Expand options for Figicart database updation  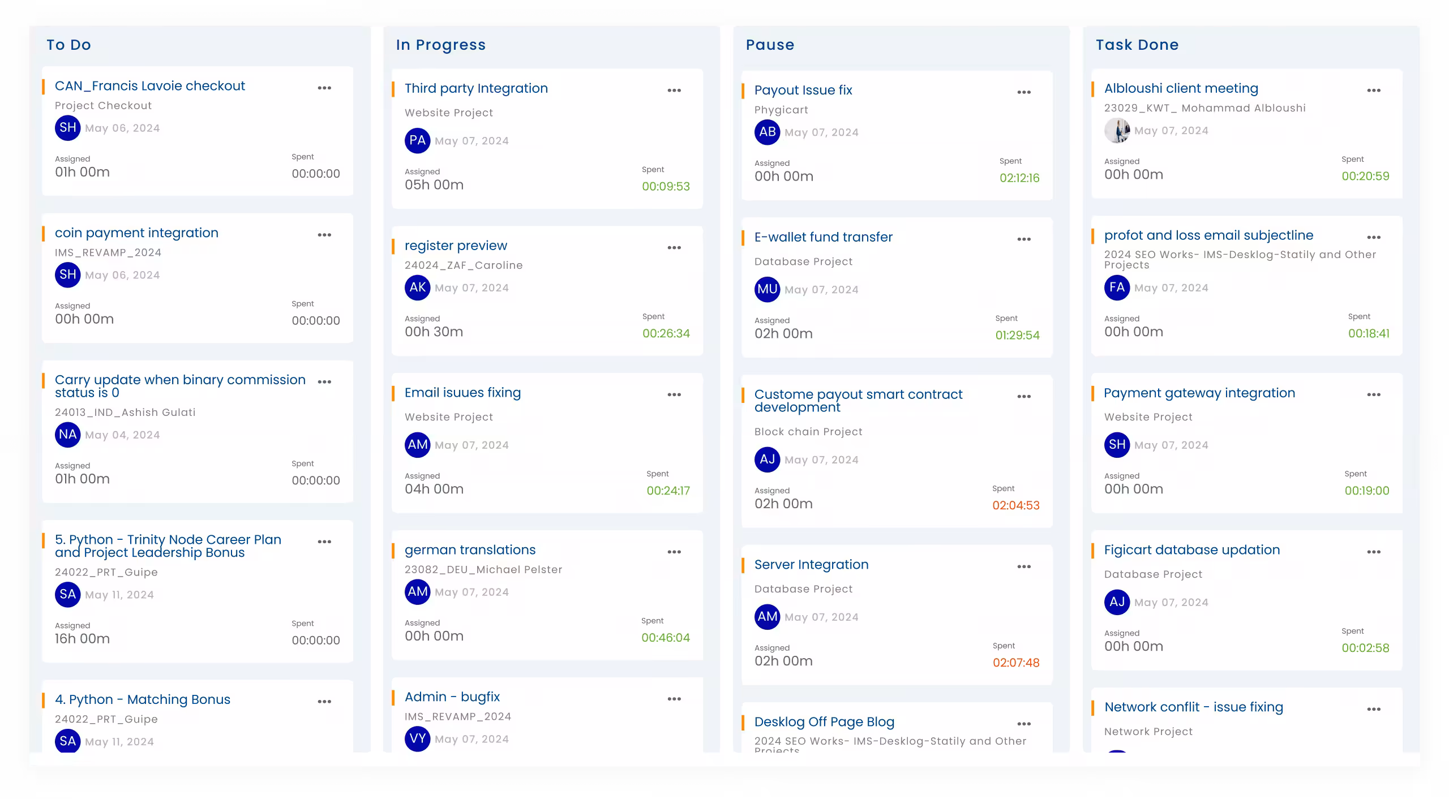tap(1374, 552)
